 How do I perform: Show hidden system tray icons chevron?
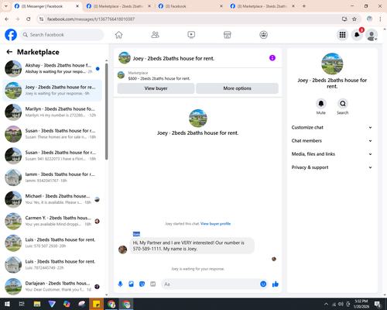tap(326, 304)
